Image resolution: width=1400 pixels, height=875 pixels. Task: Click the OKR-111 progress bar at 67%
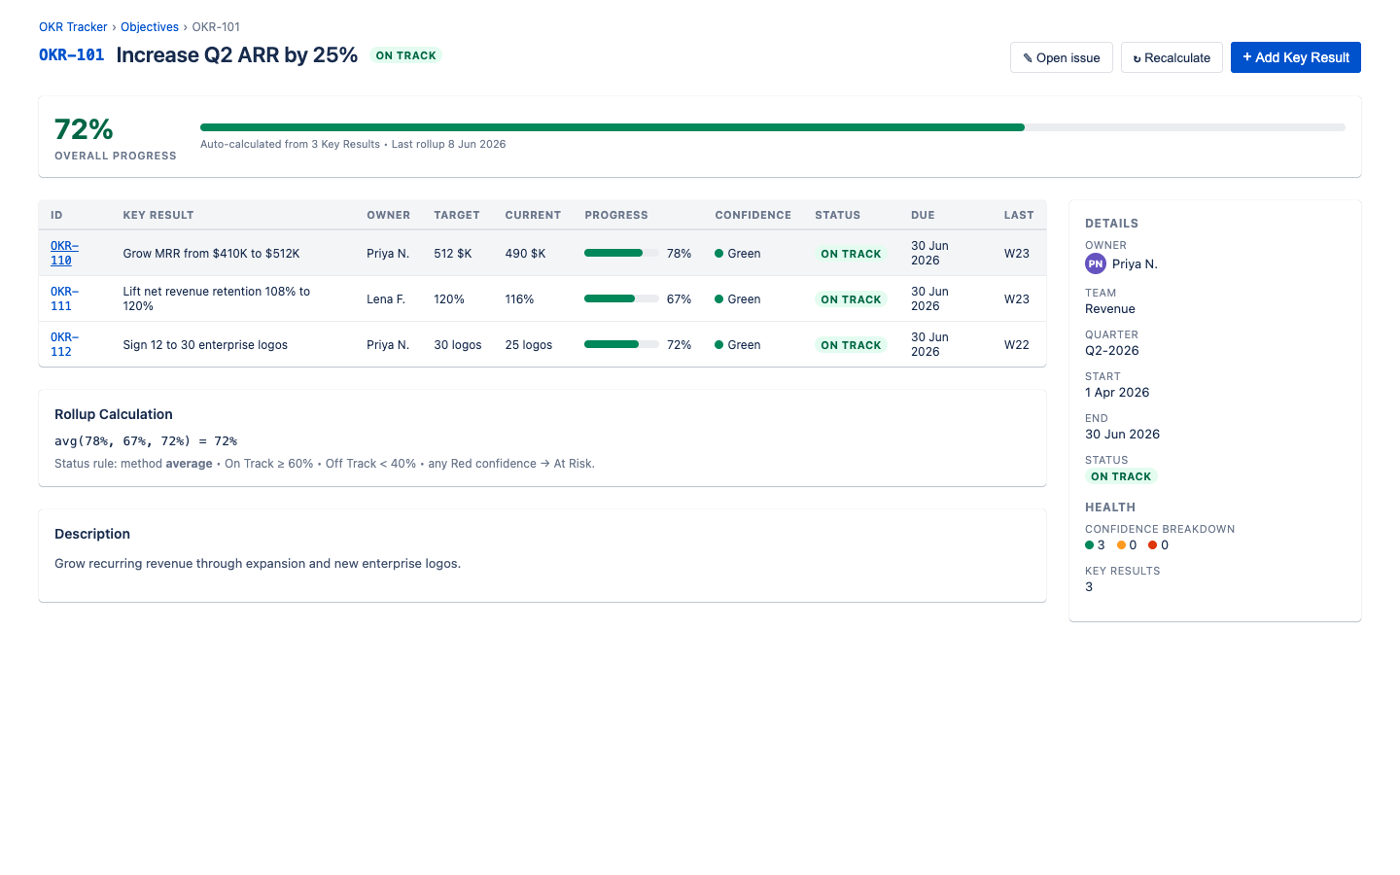(x=621, y=298)
